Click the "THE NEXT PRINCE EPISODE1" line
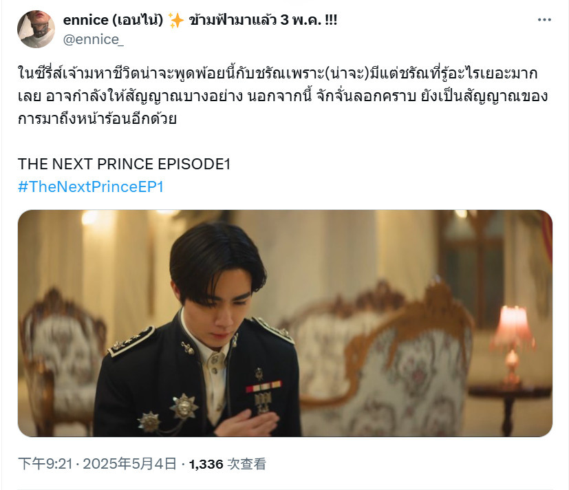This screenshot has height=490, width=569. 124,164
